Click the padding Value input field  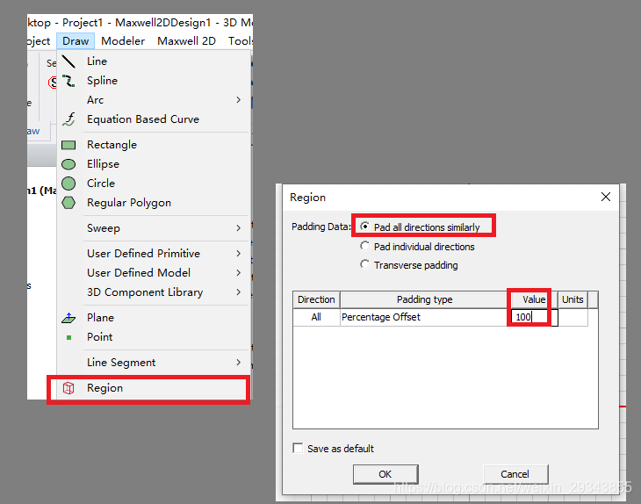(x=531, y=317)
